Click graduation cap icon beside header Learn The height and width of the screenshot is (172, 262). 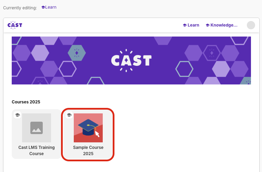pos(185,25)
